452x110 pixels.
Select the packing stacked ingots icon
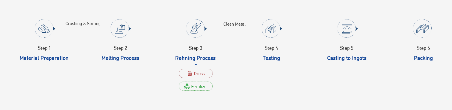[422, 28]
